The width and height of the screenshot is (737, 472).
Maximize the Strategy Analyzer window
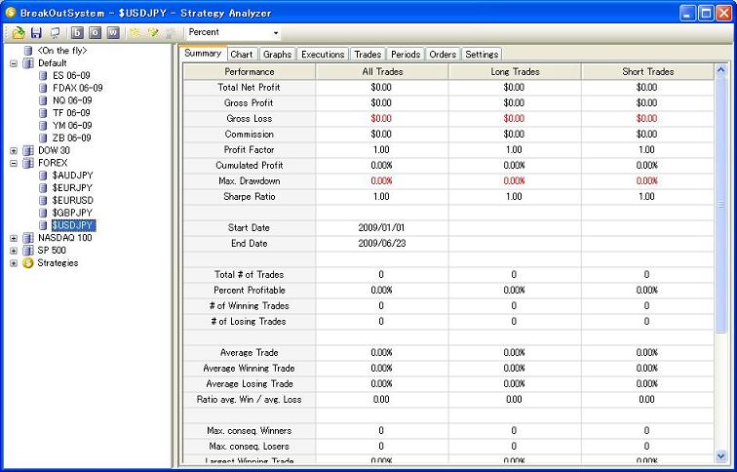706,13
